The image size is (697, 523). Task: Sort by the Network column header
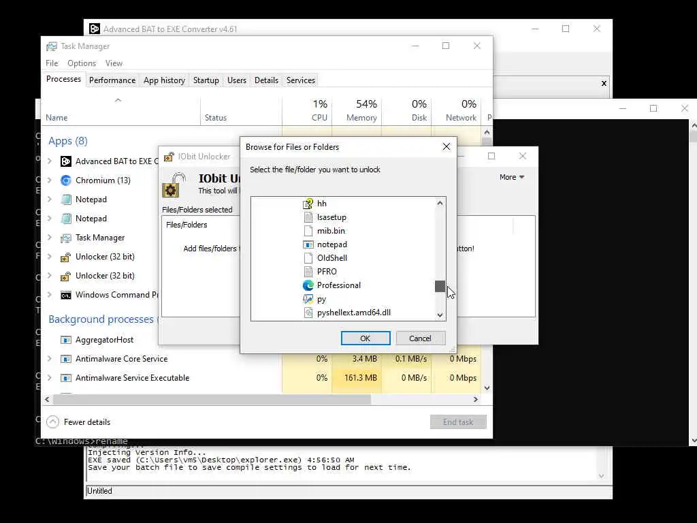tap(456, 110)
